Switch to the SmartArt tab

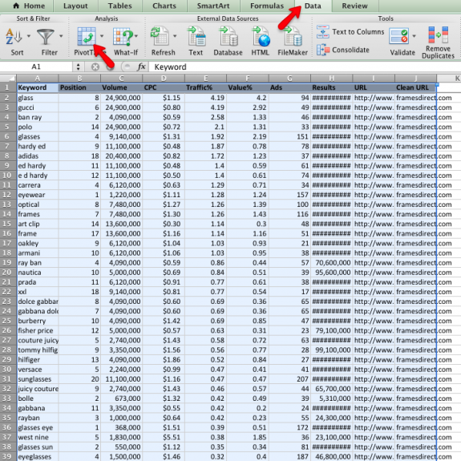click(x=213, y=6)
